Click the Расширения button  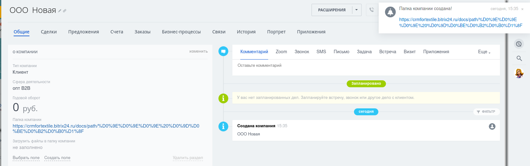point(331,10)
